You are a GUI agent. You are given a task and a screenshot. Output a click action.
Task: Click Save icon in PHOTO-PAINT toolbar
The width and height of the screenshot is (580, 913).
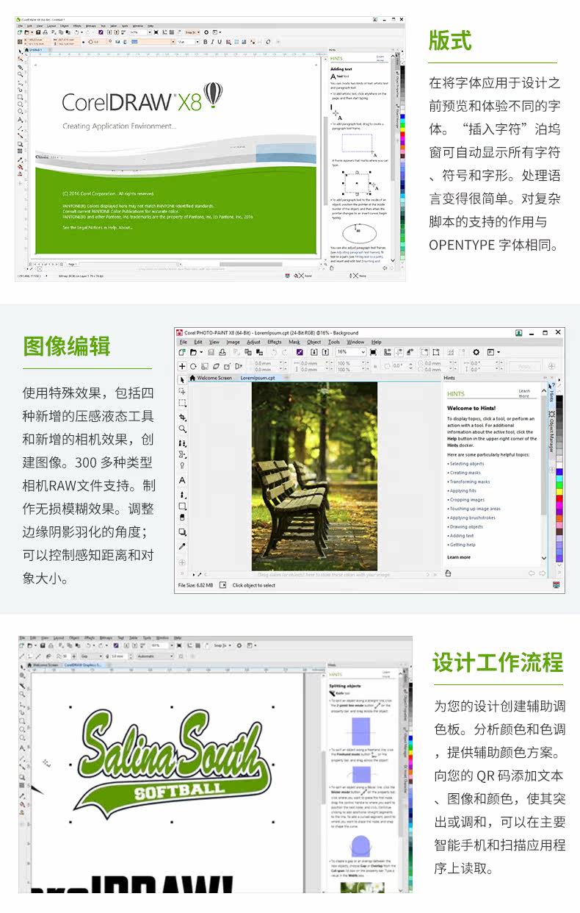[x=211, y=352]
